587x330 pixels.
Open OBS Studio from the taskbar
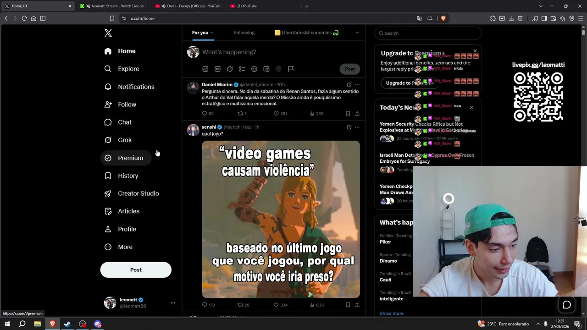[x=83, y=324]
